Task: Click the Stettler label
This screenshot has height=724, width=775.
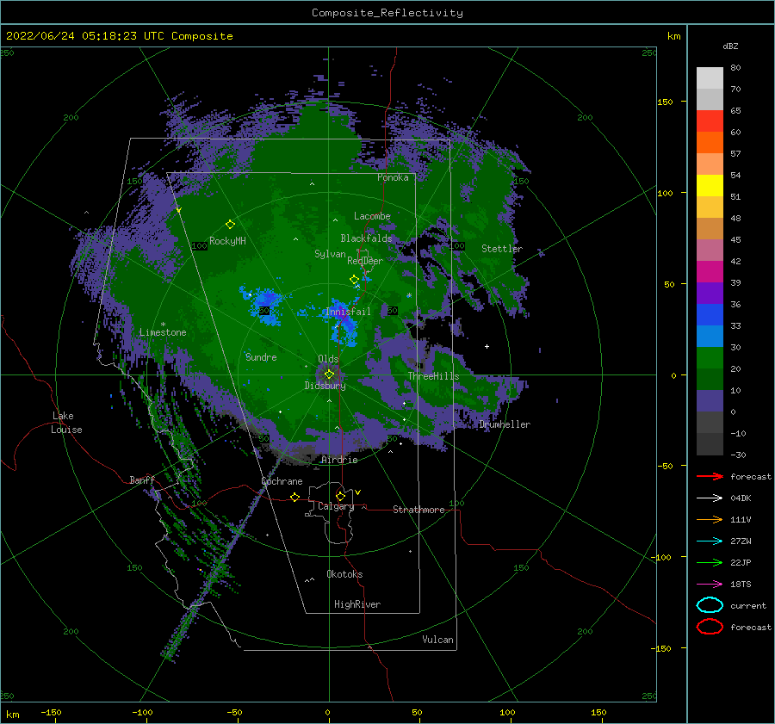Action: 502,249
